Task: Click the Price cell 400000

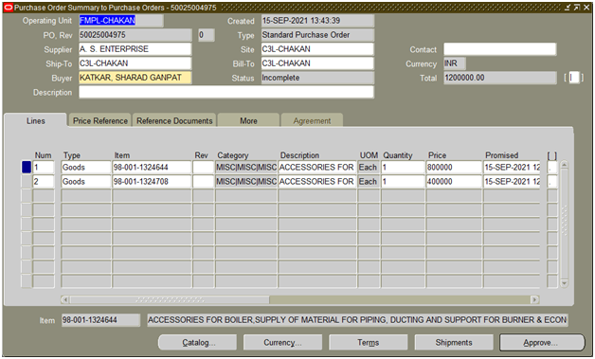Action: [454, 182]
